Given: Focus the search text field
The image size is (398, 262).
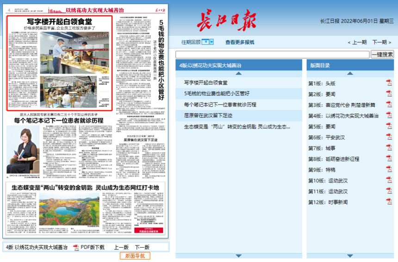Looking at the screenshot, I should pyautogui.click(x=273, y=54).
